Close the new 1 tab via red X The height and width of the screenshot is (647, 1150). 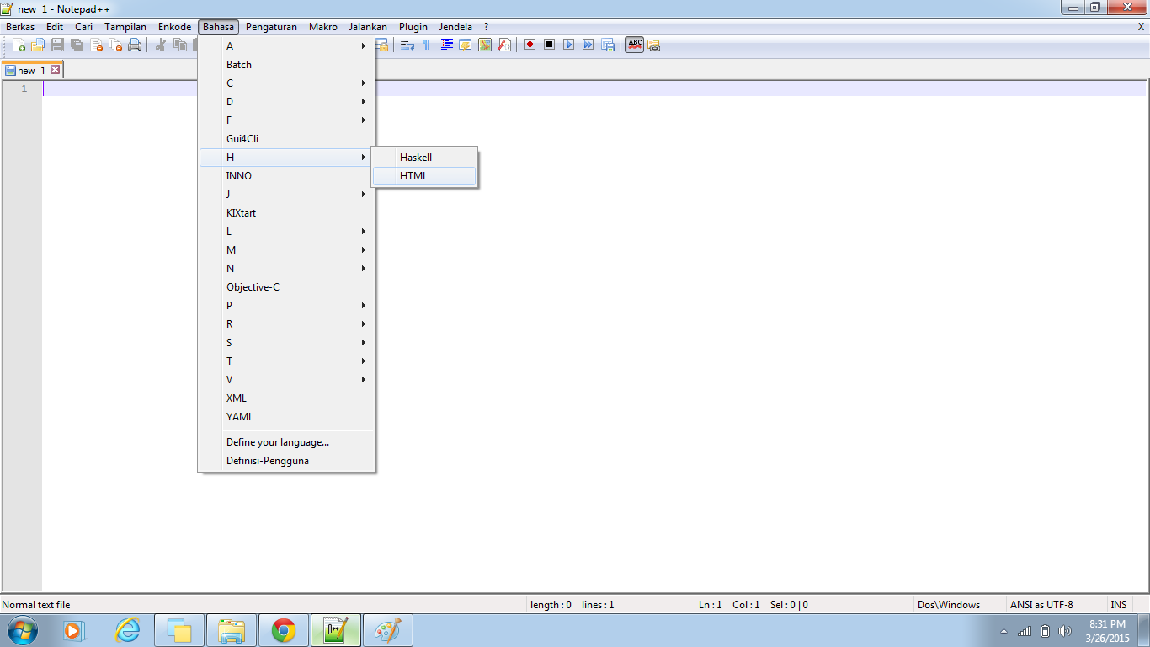[56, 70]
